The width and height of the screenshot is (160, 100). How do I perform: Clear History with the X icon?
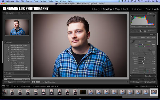click(x=29, y=77)
